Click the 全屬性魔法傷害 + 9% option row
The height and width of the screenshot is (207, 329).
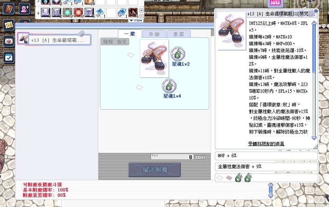tap(266, 167)
